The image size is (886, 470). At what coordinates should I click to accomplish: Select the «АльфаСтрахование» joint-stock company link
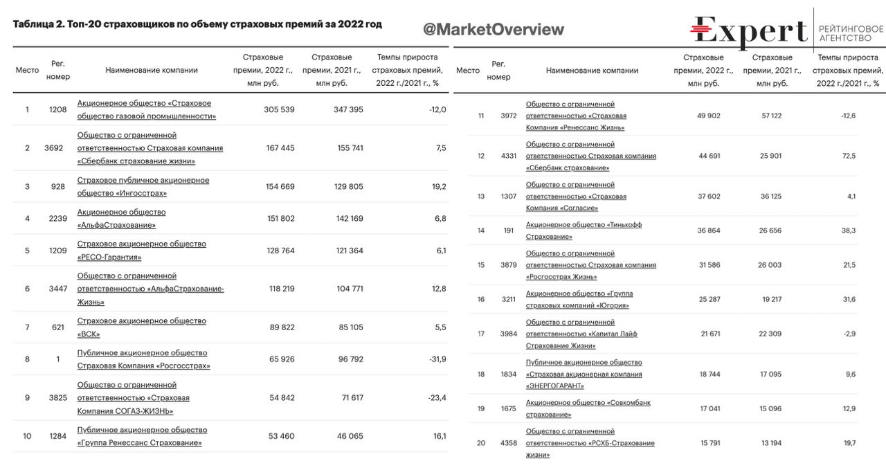pyautogui.click(x=121, y=219)
